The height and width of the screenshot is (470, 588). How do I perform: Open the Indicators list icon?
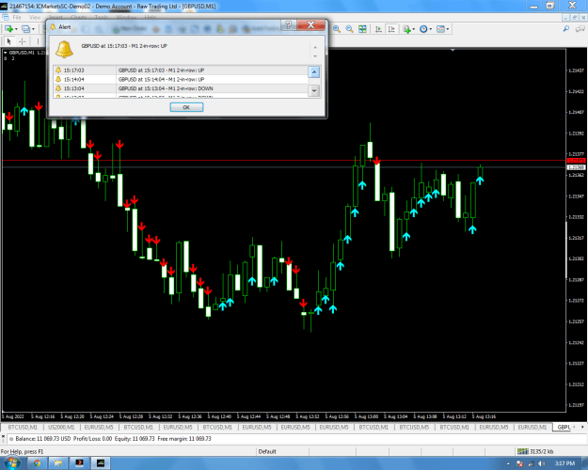pos(406,29)
